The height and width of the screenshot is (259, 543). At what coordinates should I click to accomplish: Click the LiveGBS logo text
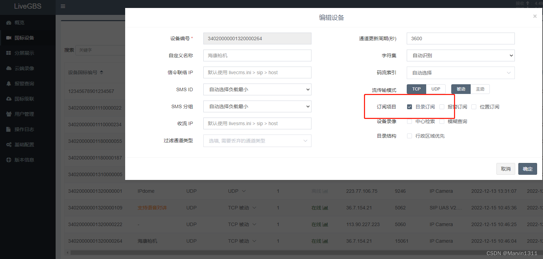point(28,6)
